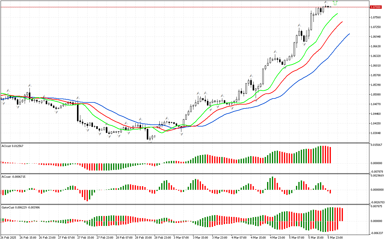Click the 1.05390 price scale value
The image size is (385, 241).
pyautogui.click(x=375, y=85)
